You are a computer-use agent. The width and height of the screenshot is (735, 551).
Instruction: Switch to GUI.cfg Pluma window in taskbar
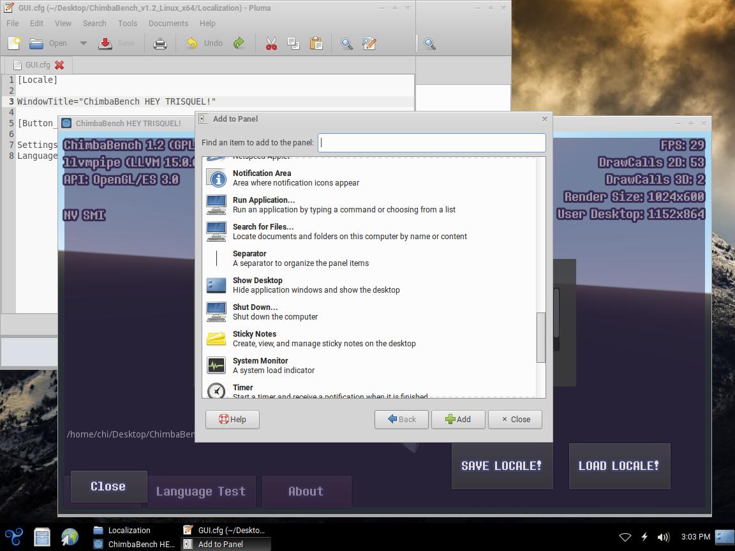pyautogui.click(x=225, y=531)
